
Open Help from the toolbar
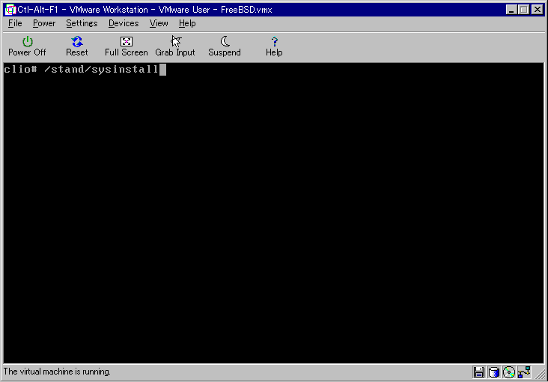(274, 46)
